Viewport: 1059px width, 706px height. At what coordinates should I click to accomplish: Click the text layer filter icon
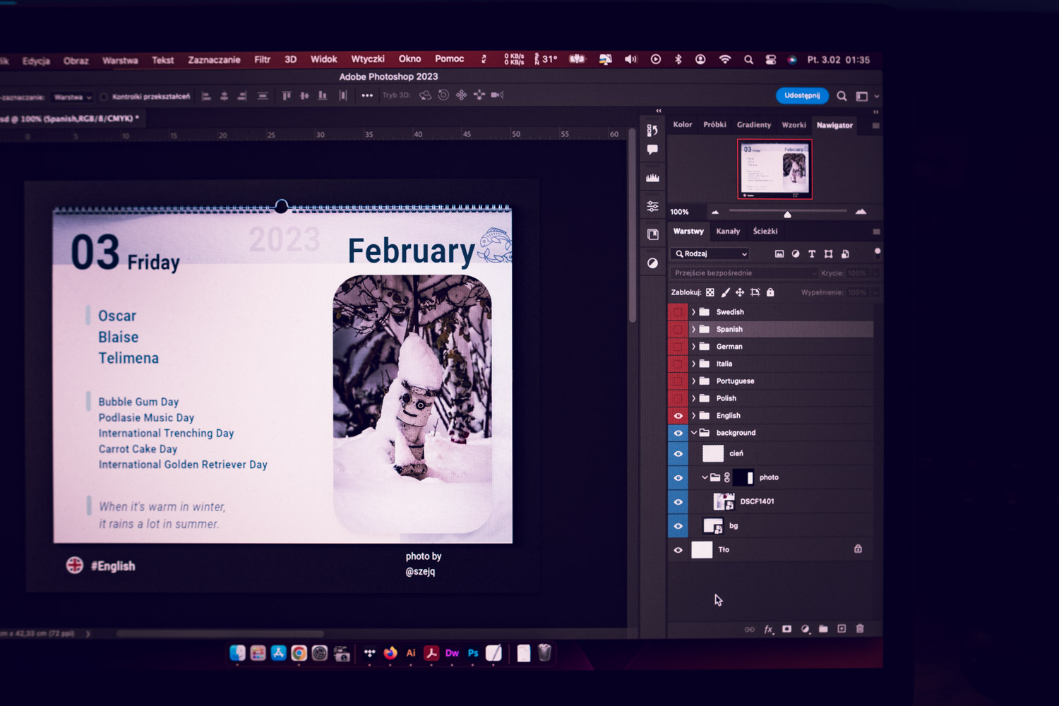tap(812, 254)
